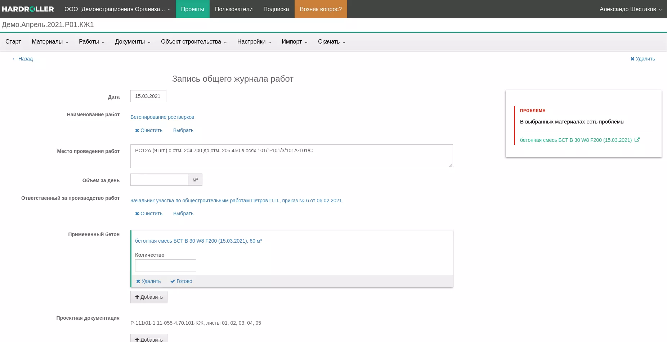Clear the Наименование работ selection
The height and width of the screenshot is (342, 667).
(149, 130)
